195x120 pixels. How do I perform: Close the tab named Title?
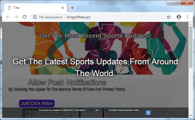[x=62, y=8]
